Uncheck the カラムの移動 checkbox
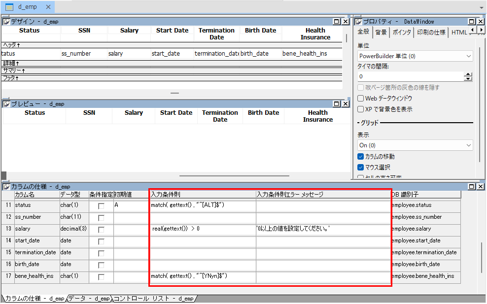Image resolution: width=487 pixels, height=304 pixels. point(361,157)
